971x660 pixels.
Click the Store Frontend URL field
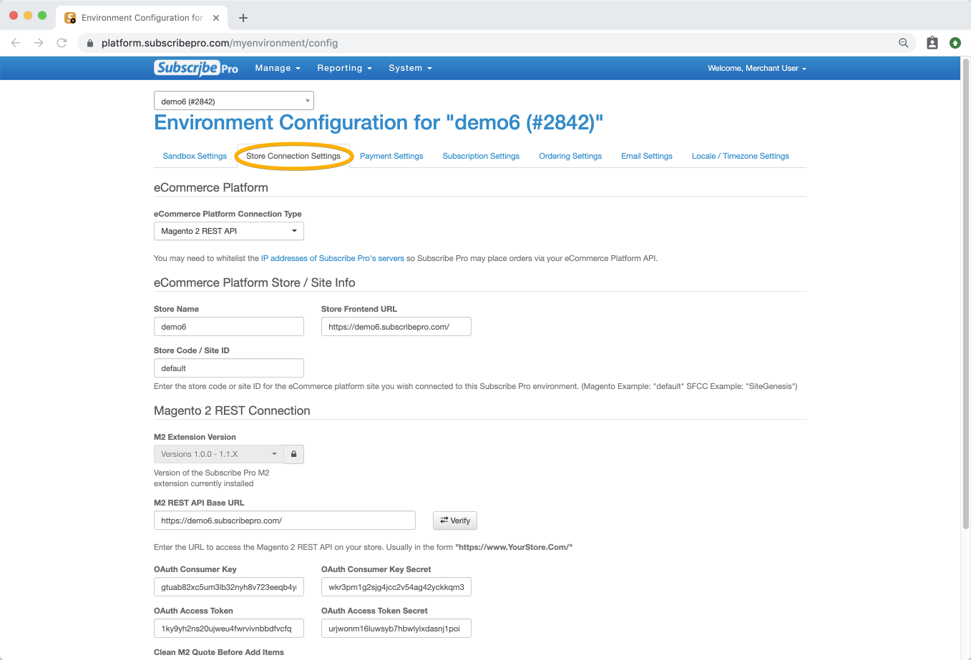[x=396, y=327]
